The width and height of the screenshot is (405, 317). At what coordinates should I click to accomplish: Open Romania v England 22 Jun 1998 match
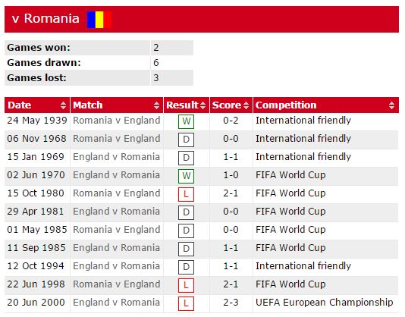click(117, 284)
